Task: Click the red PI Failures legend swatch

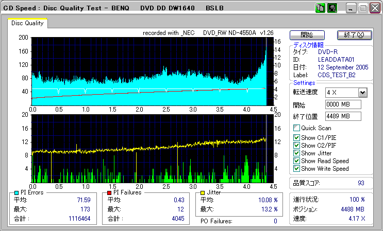Action: coord(109,192)
